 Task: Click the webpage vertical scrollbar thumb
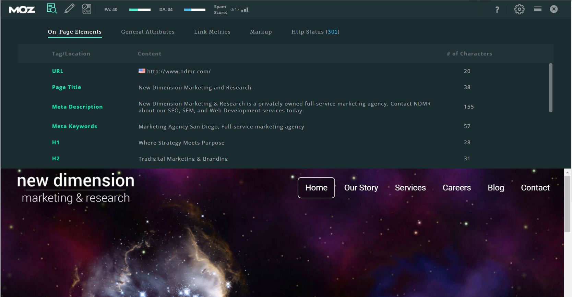(568, 204)
